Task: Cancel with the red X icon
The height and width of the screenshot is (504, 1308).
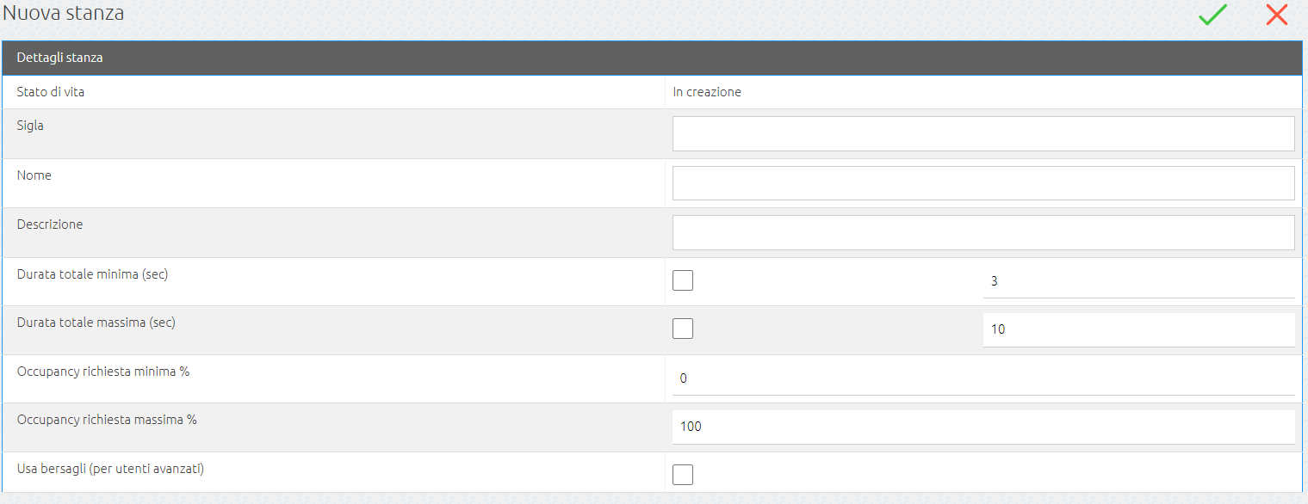Action: tap(1276, 15)
